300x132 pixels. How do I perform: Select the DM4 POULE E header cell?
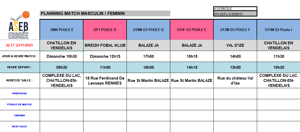pyautogui.click(x=62, y=30)
